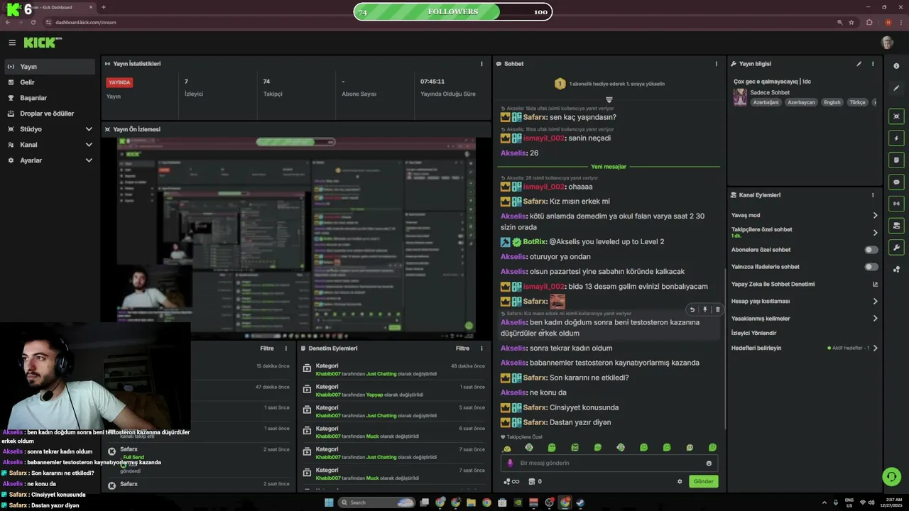Delete the hovered Akselis chat message
The image size is (909, 511).
click(717, 309)
